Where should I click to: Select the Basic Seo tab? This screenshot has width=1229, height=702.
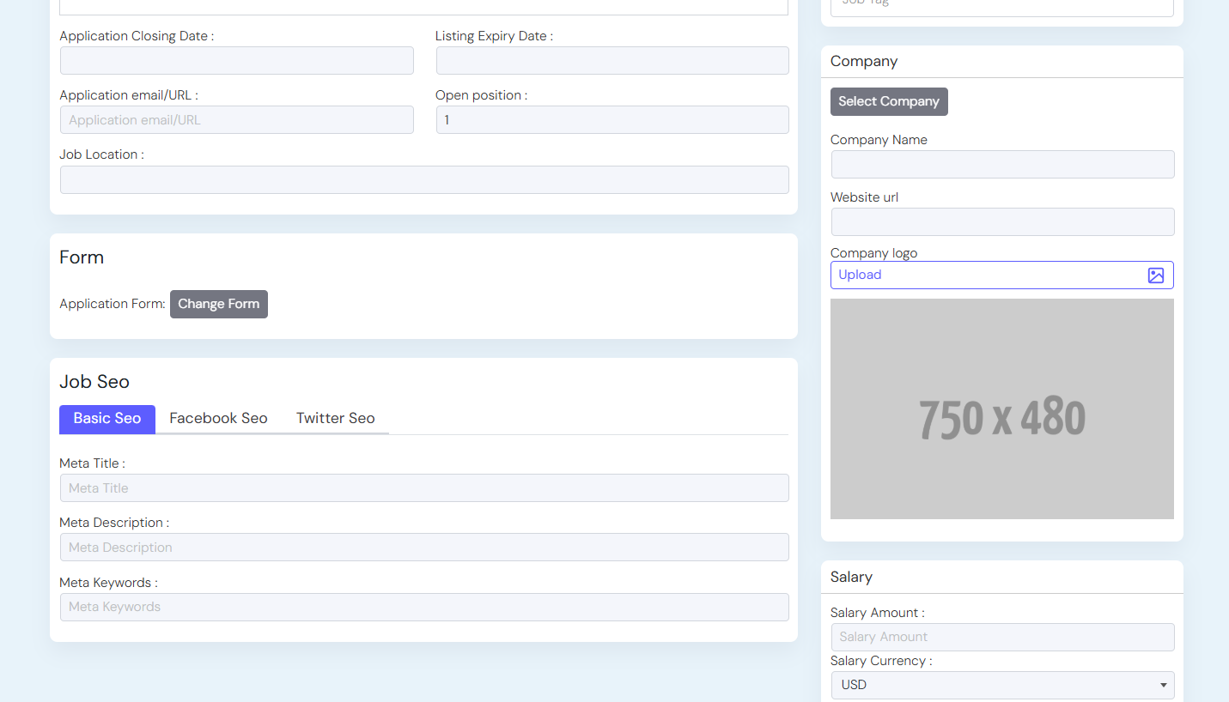(107, 419)
